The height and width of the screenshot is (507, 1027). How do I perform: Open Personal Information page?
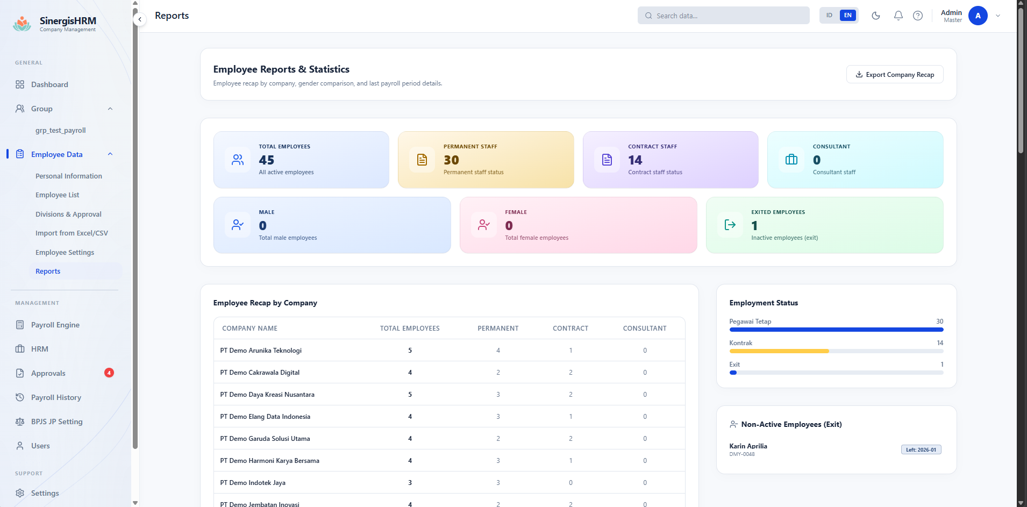tap(69, 176)
